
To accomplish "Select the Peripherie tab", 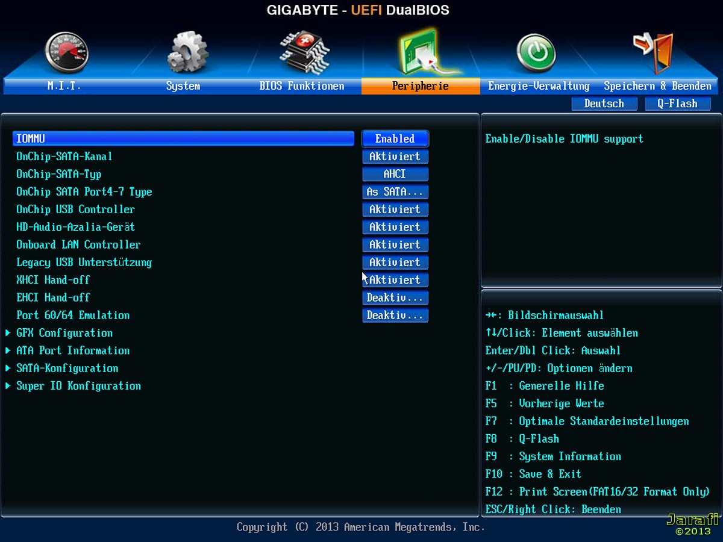I will 421,86.
